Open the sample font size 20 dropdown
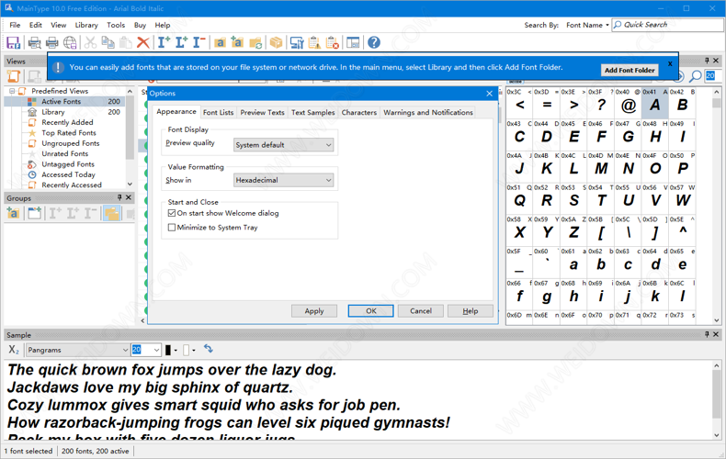 (x=156, y=350)
